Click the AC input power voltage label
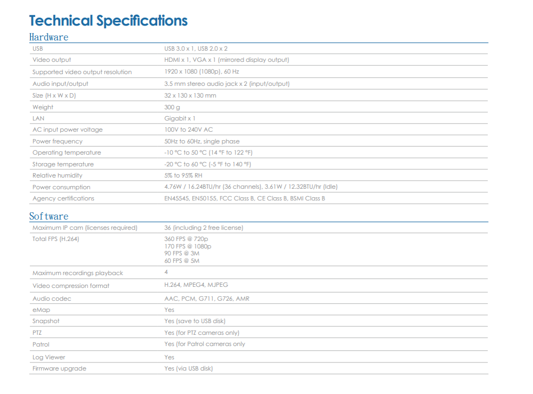The height and width of the screenshot is (394, 533). [x=67, y=130]
